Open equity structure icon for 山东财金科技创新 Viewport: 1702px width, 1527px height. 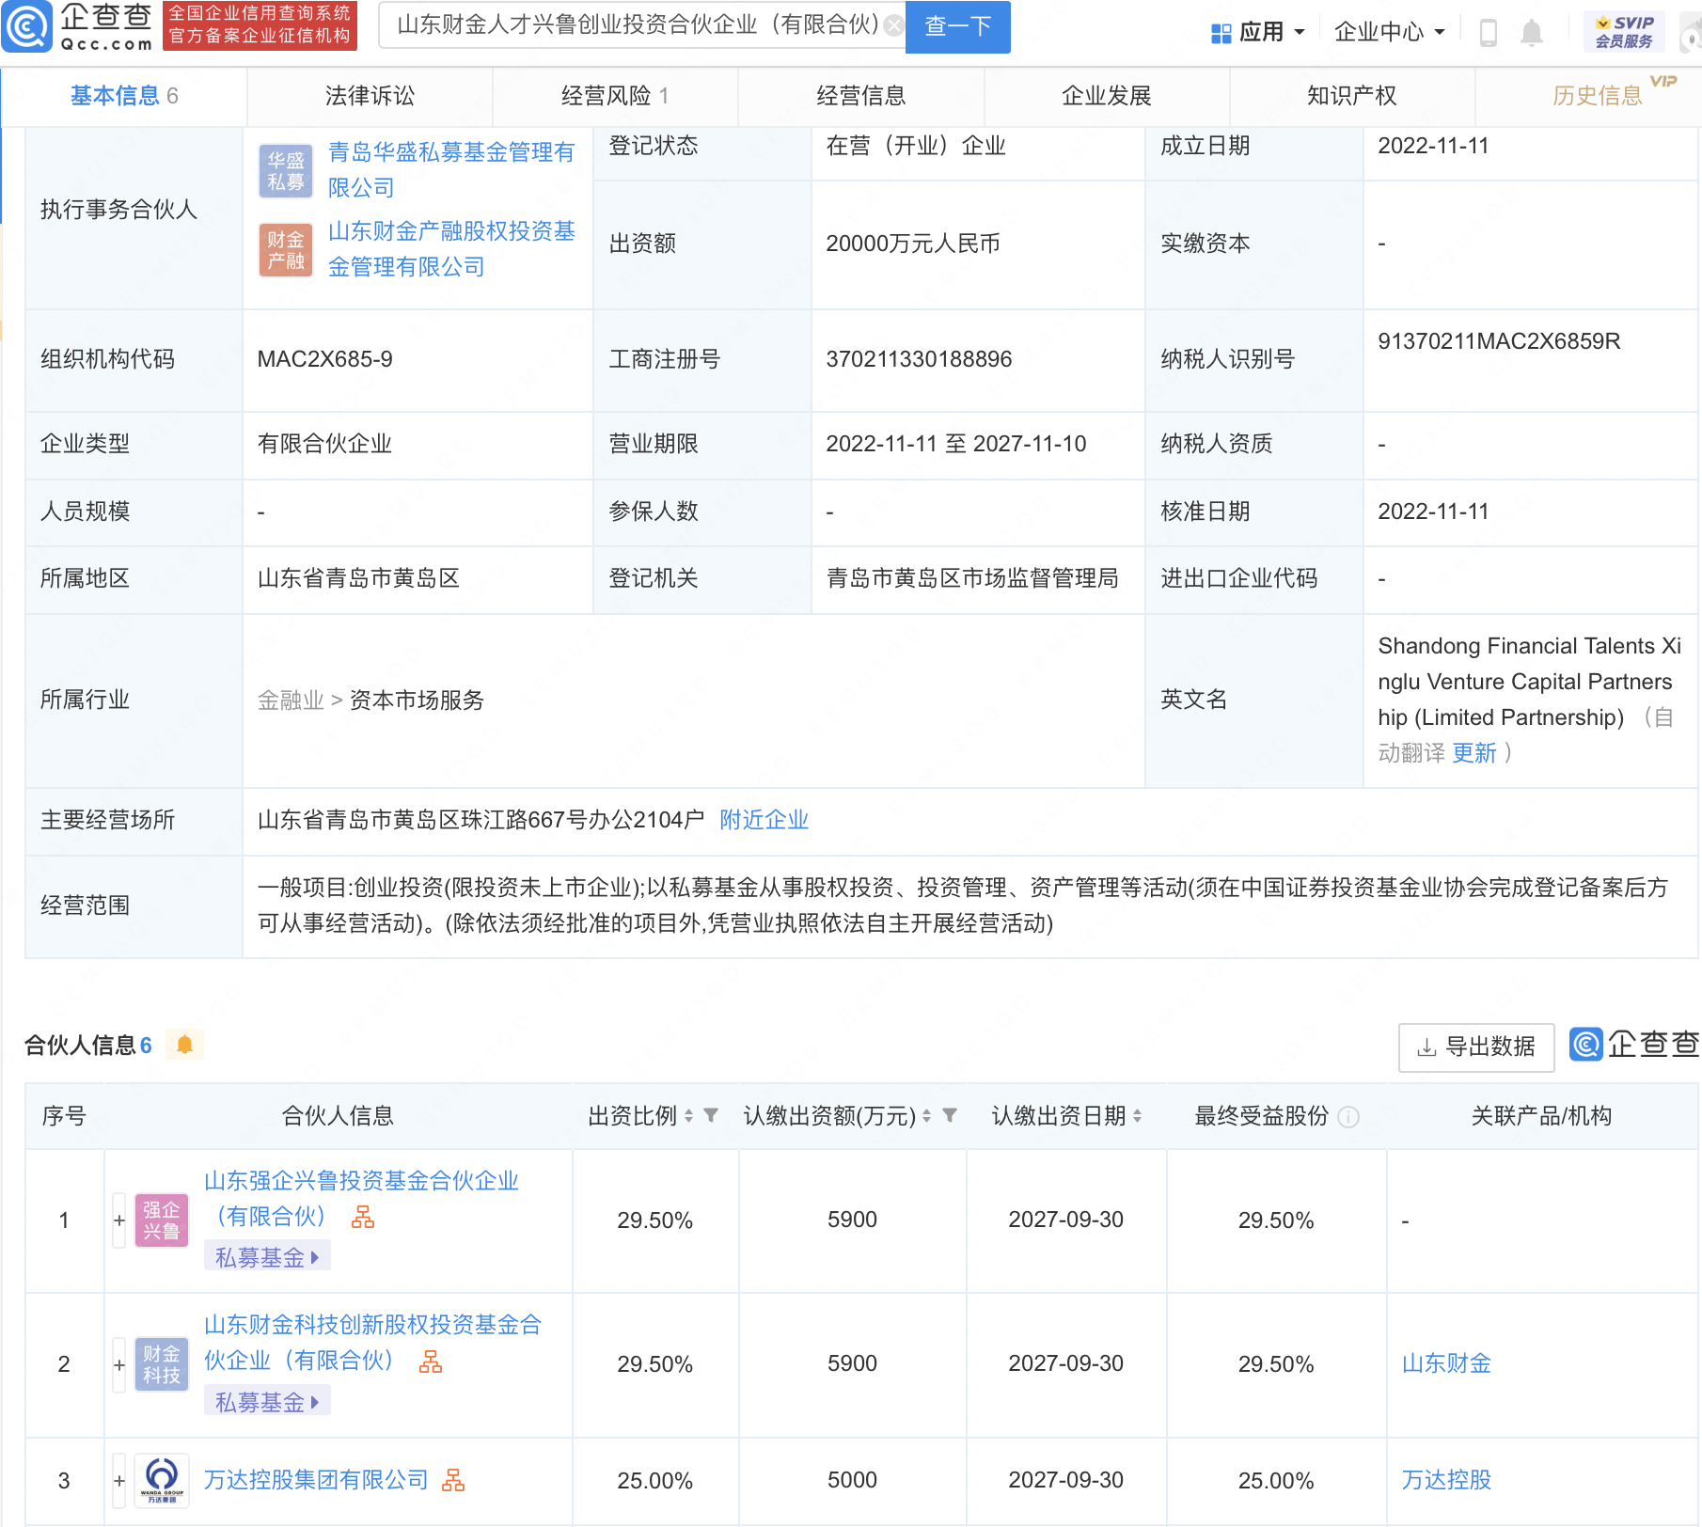(x=431, y=1362)
